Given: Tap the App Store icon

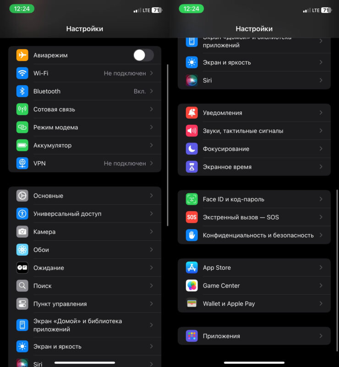Looking at the screenshot, I should point(191,268).
